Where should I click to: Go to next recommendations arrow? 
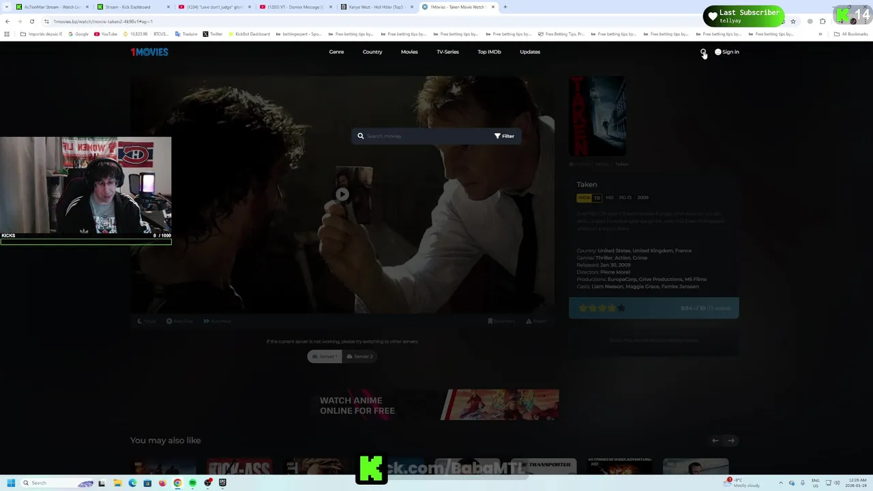click(x=731, y=441)
